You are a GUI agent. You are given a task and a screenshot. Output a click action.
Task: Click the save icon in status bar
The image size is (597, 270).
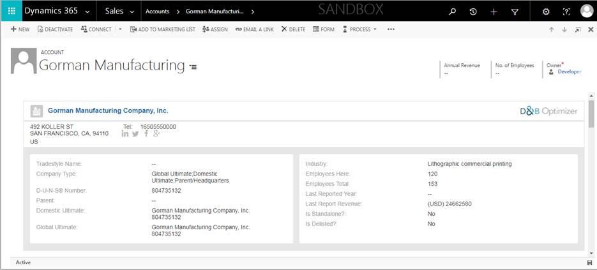coord(589,263)
